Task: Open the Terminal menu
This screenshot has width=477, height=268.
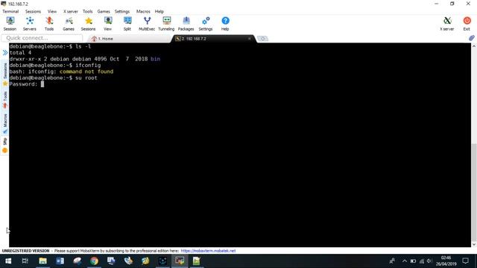Action: [x=10, y=11]
